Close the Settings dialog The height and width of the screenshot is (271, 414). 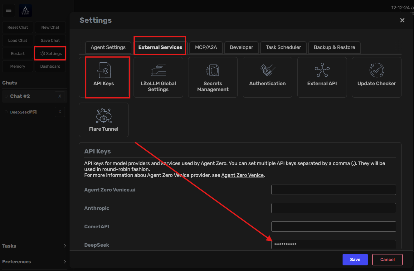[x=402, y=20]
